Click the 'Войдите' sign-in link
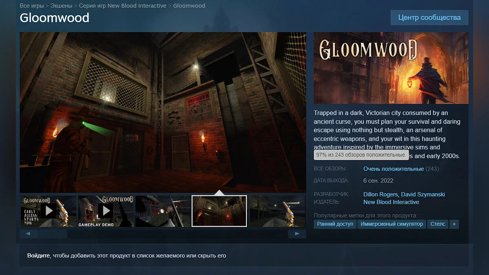 pos(39,256)
